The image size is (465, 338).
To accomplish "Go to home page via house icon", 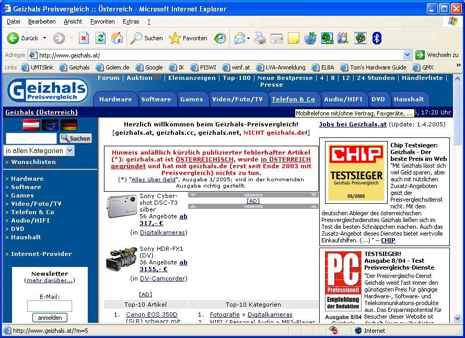I will [x=117, y=38].
